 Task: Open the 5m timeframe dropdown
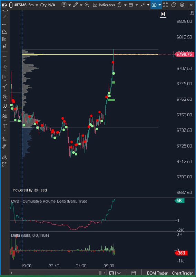(x=33, y=5)
